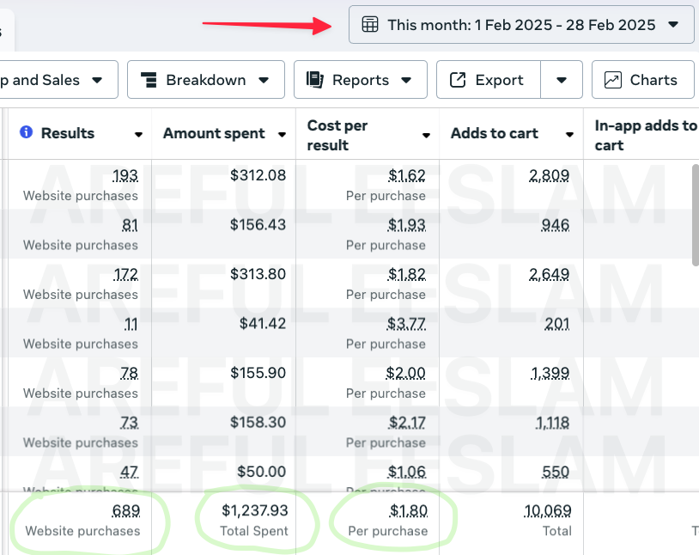Click the 193 website purchases result value
699x555 pixels.
point(125,176)
